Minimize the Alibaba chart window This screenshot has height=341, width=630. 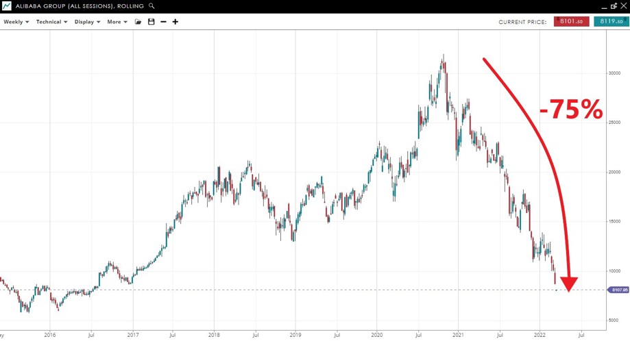(603, 6)
